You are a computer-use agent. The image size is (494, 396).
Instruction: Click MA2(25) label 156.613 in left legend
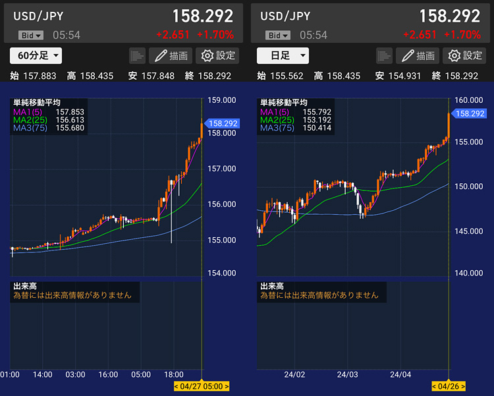[49, 120]
